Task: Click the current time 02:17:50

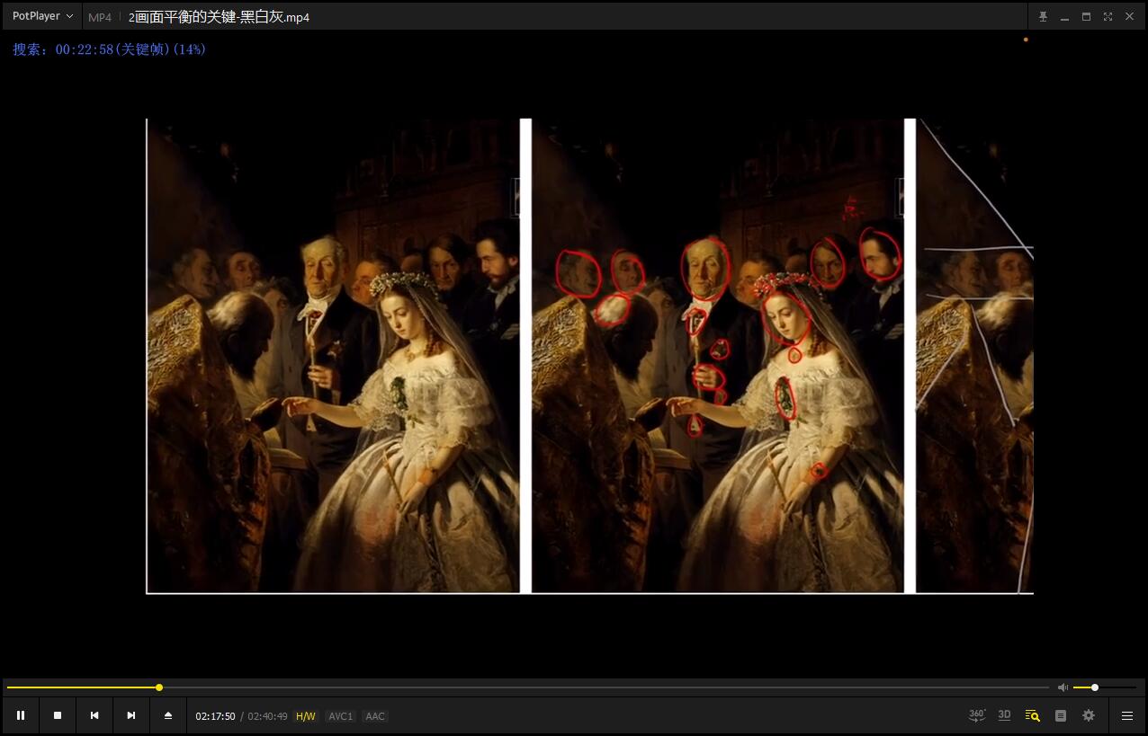Action: 216,716
